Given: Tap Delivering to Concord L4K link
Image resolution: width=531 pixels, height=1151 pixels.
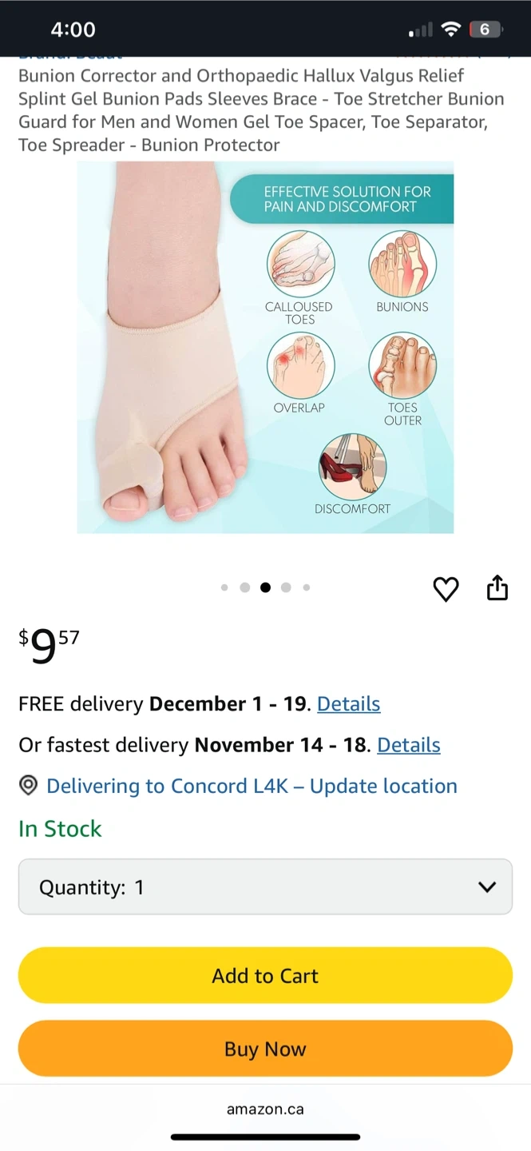Looking at the screenshot, I should [x=252, y=786].
